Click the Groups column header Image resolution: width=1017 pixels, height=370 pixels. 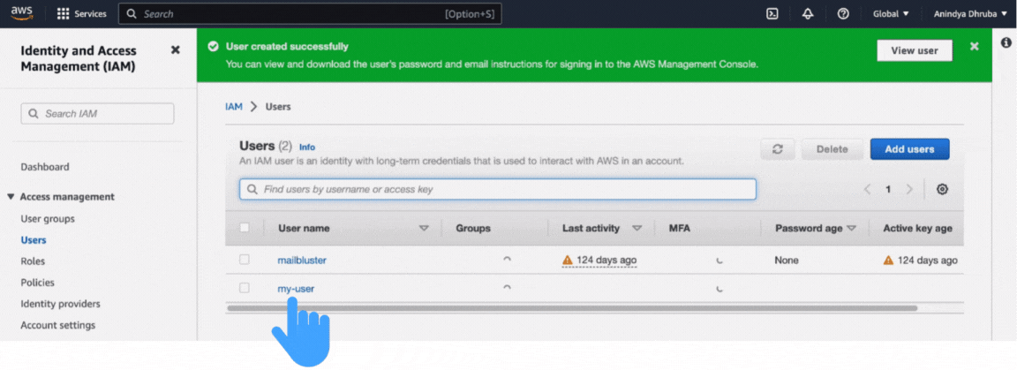coord(473,229)
